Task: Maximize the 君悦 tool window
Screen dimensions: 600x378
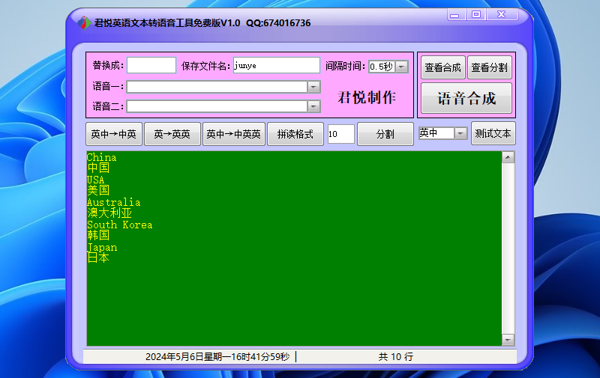Action: 476,14
